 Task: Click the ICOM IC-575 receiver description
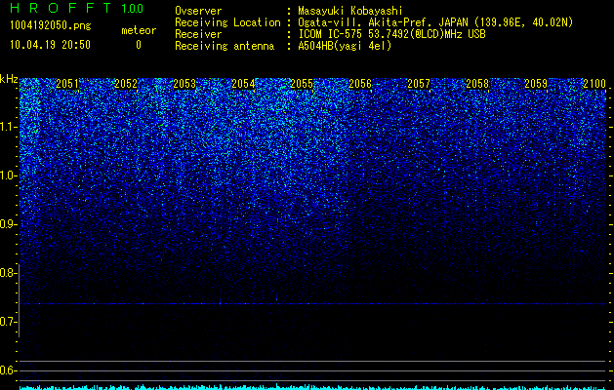pos(391,34)
